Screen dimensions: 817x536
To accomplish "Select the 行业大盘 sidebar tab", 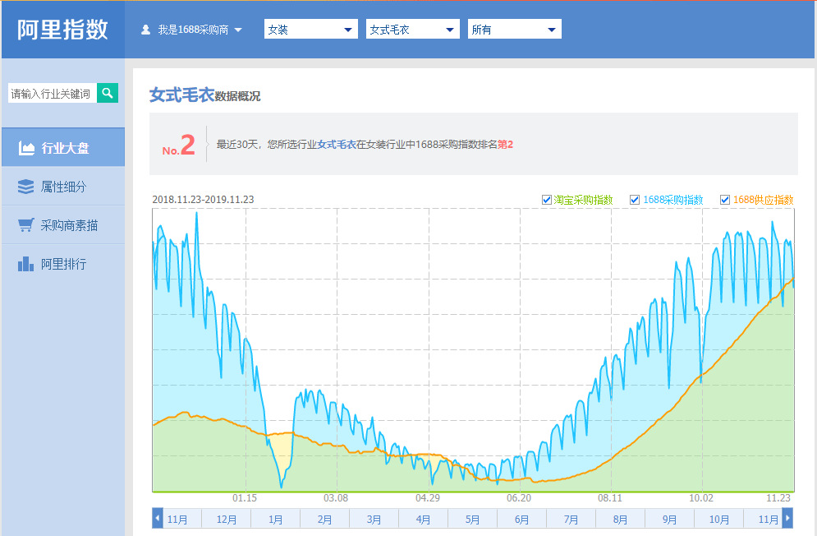I will click(x=63, y=147).
